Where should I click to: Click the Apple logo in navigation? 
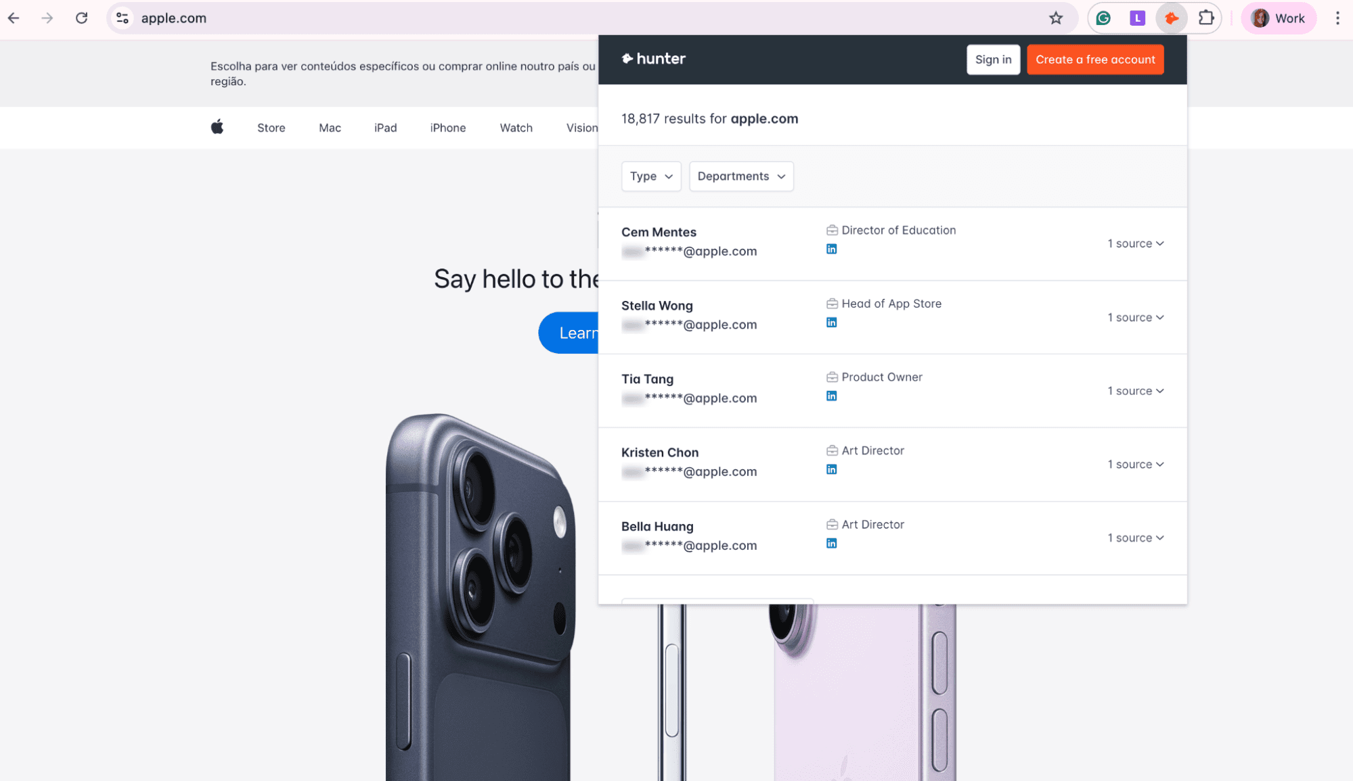(217, 127)
